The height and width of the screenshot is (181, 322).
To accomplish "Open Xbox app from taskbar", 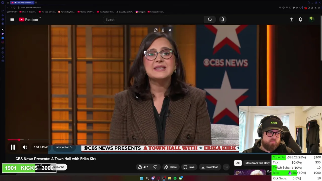I will [181, 178].
